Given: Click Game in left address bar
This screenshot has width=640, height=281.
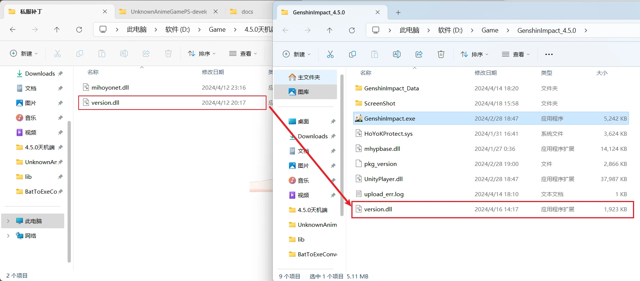Looking at the screenshot, I should tap(217, 30).
